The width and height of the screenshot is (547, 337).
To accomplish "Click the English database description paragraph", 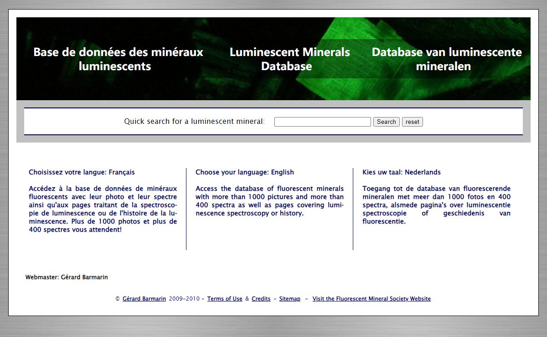I will [269, 201].
